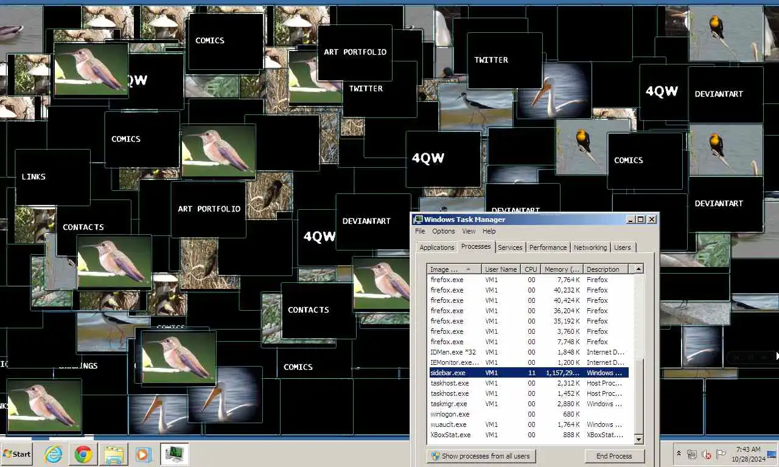Open the Networking tab
779x467 pixels.
590,247
